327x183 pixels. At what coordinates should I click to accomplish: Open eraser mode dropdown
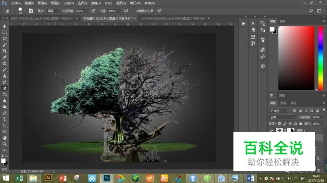tap(53, 11)
